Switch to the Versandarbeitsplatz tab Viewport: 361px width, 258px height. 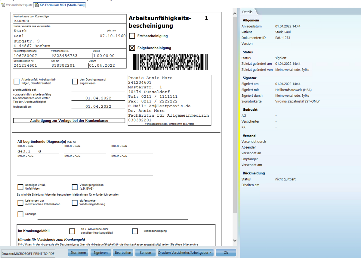click(17, 5)
